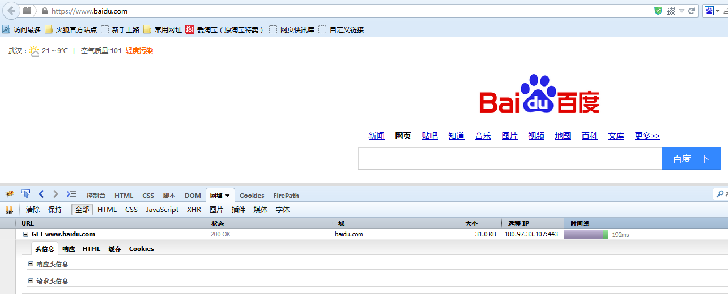Open the 爱淘宝 bookmark
The image size is (728, 294).
coord(225,29)
